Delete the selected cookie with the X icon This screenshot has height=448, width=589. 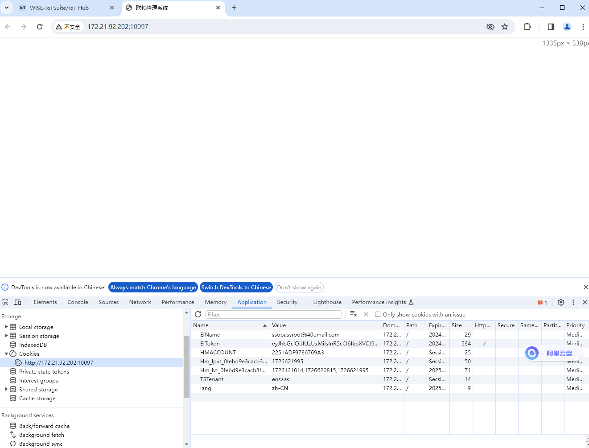click(366, 314)
